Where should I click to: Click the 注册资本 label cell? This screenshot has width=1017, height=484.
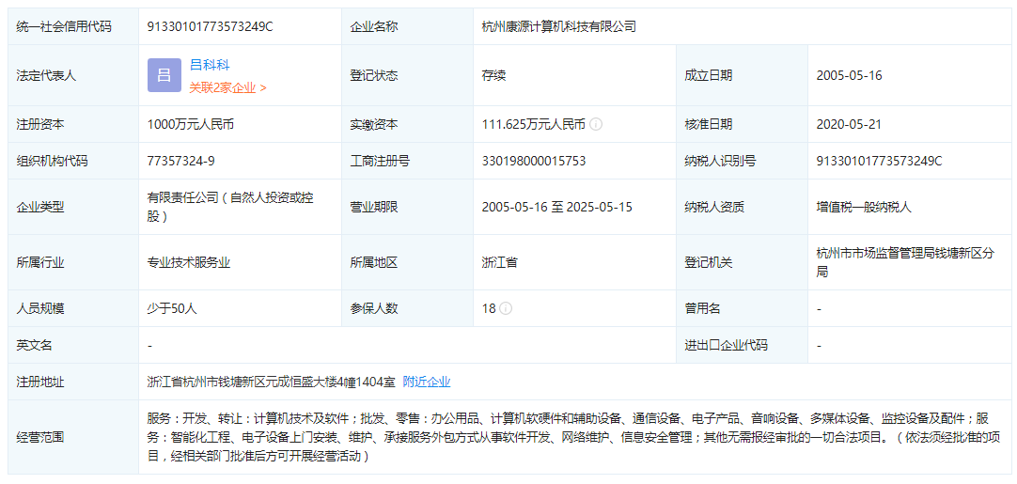pyautogui.click(x=73, y=124)
